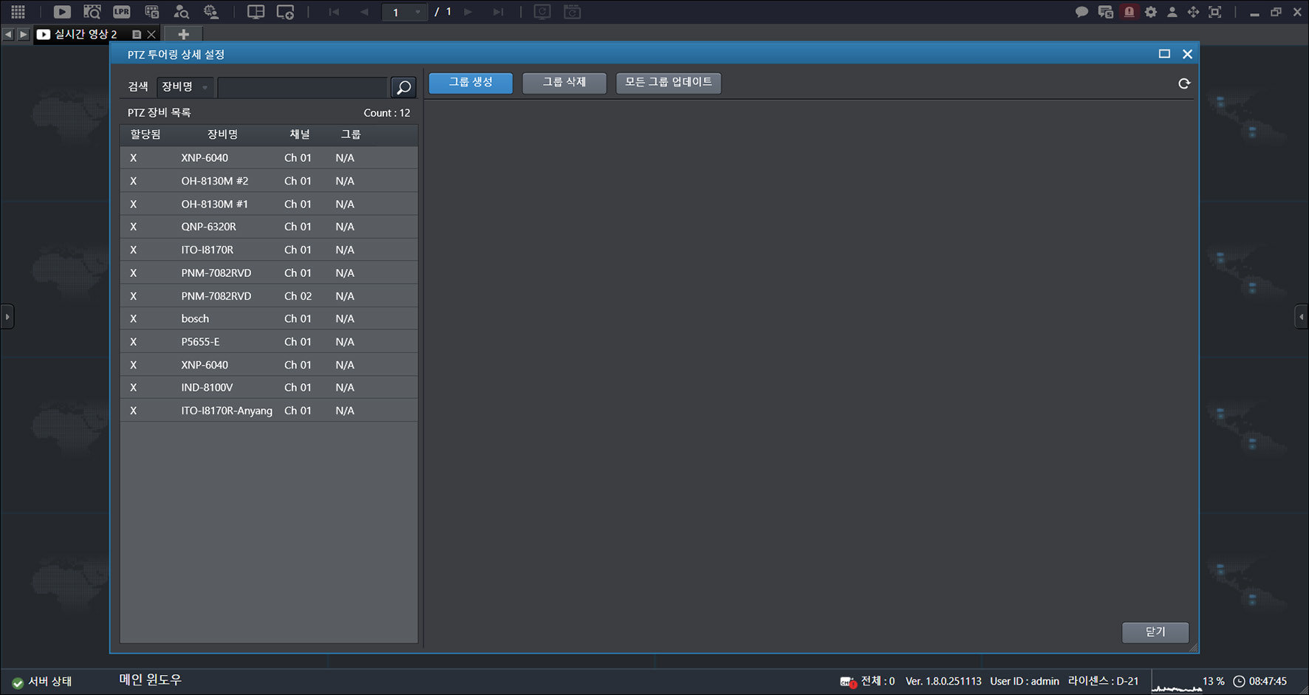
Task: Click the user account icon
Action: pos(1172,12)
